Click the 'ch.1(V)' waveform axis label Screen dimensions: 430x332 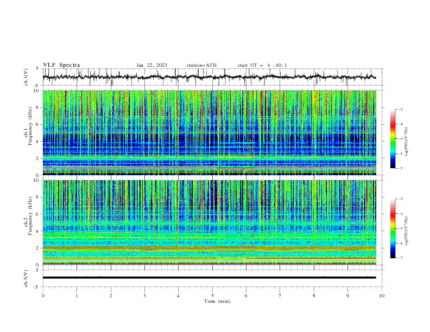(x=26, y=77)
